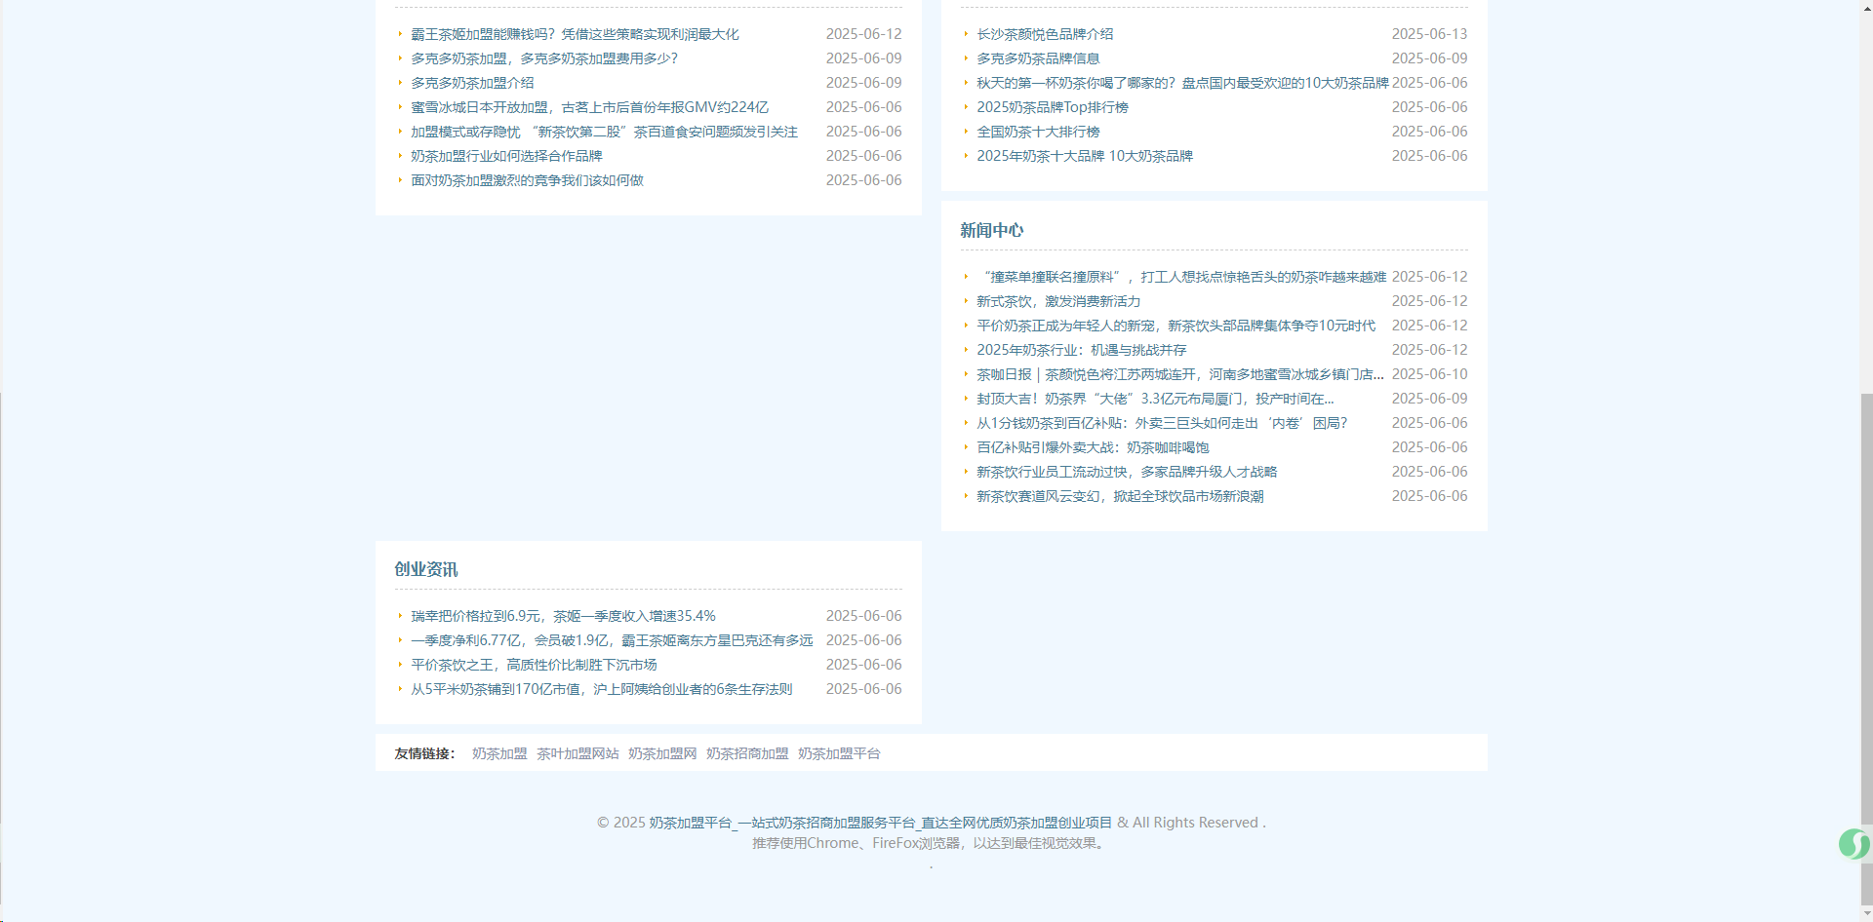The image size is (1873, 922).
Task: Click arrow marker next to "新式茶饮，激发消费新活力"
Action: click(966, 301)
